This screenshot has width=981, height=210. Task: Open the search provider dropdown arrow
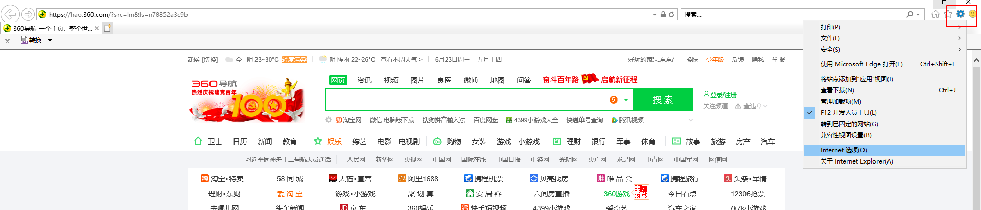point(918,14)
